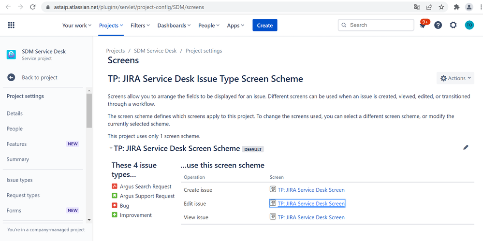Viewport: 483px width, 241px height.
Task: Click the Bug issue type text
Action: point(124,206)
